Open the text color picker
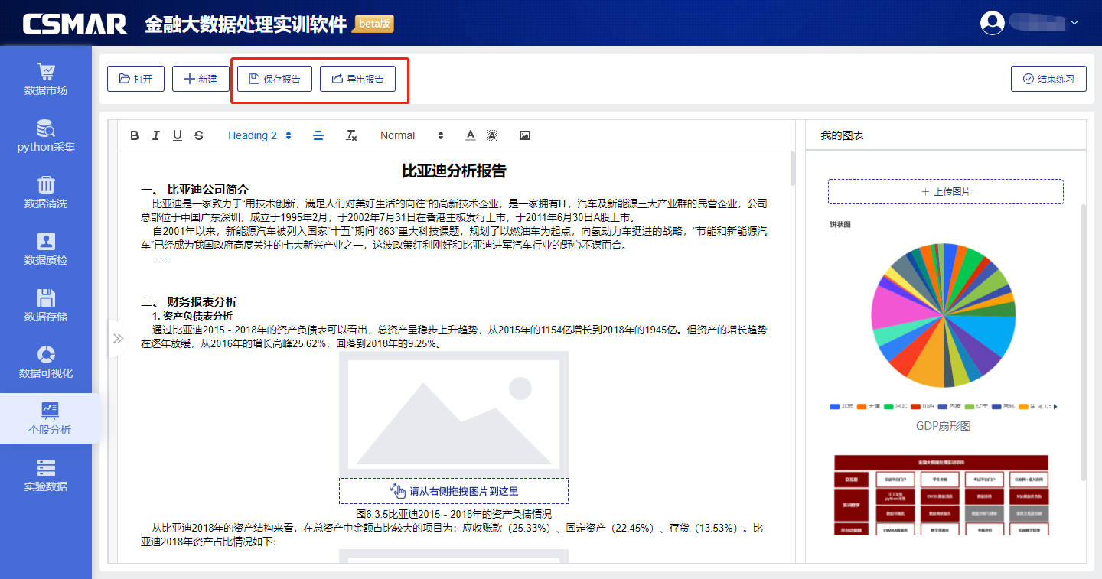 [471, 135]
